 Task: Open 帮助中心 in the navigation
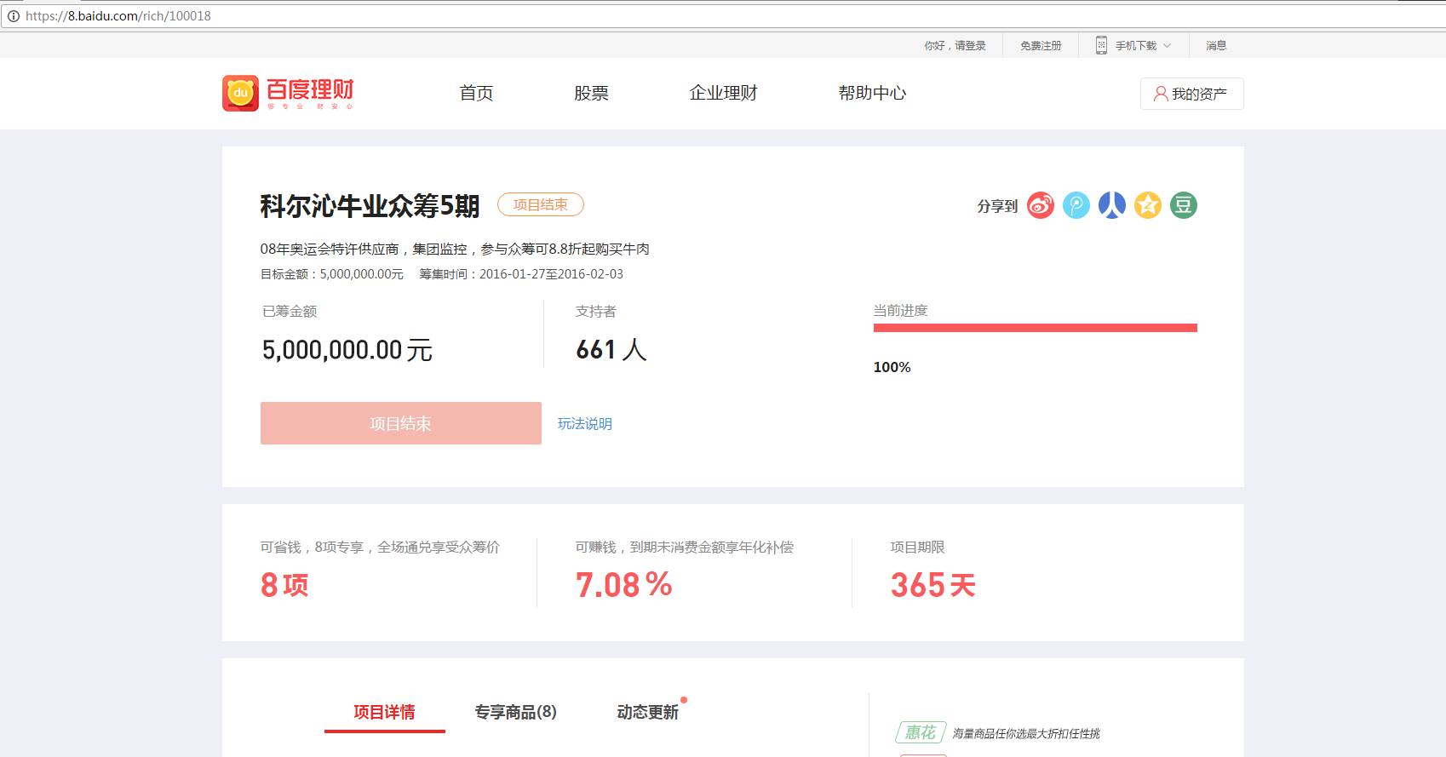point(872,93)
